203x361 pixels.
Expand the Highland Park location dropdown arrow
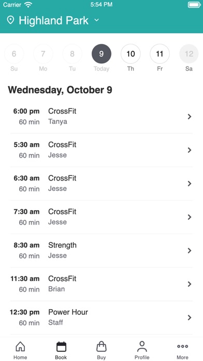(97, 20)
